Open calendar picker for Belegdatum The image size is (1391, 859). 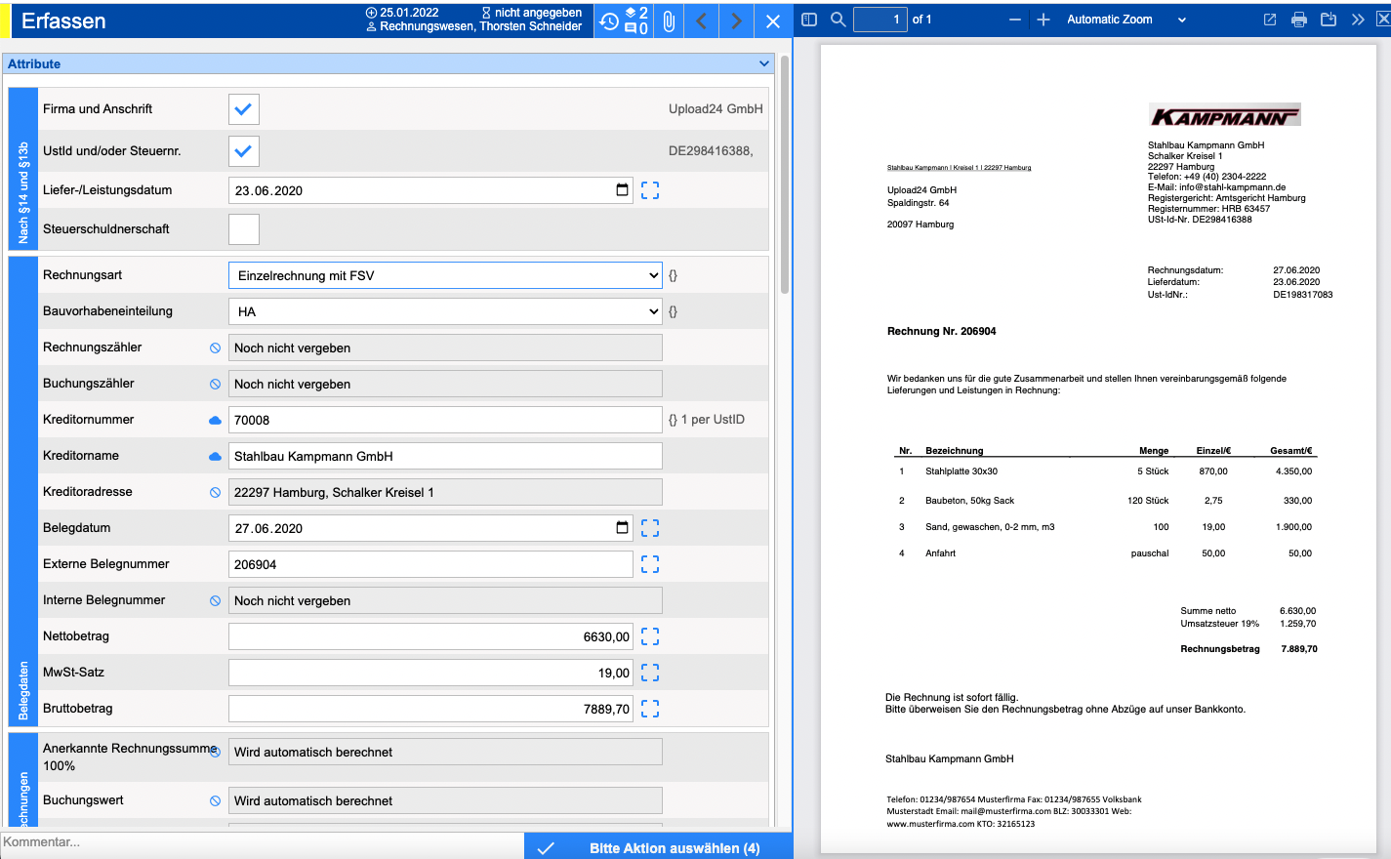coord(622,527)
